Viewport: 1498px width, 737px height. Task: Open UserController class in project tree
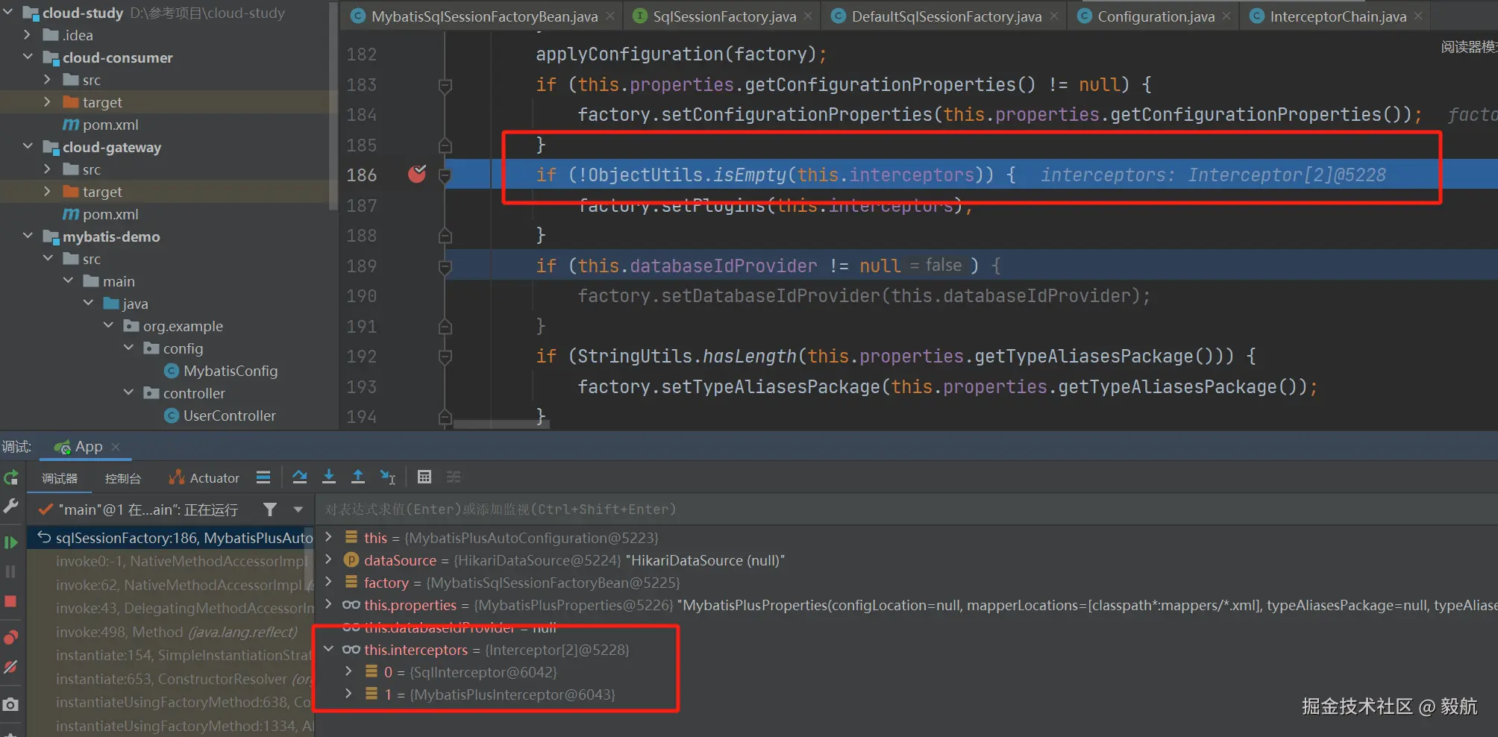[229, 415]
